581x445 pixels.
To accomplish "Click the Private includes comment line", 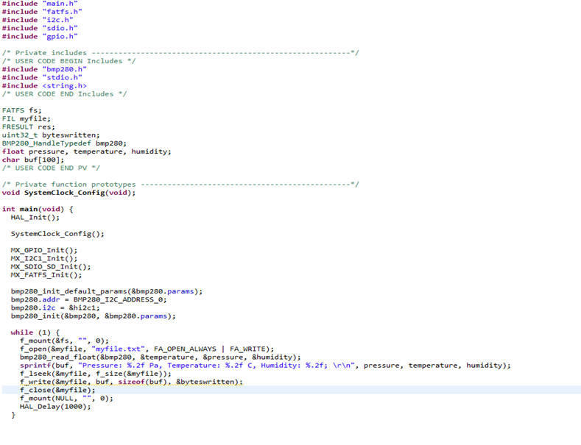I will pyautogui.click(x=180, y=52).
